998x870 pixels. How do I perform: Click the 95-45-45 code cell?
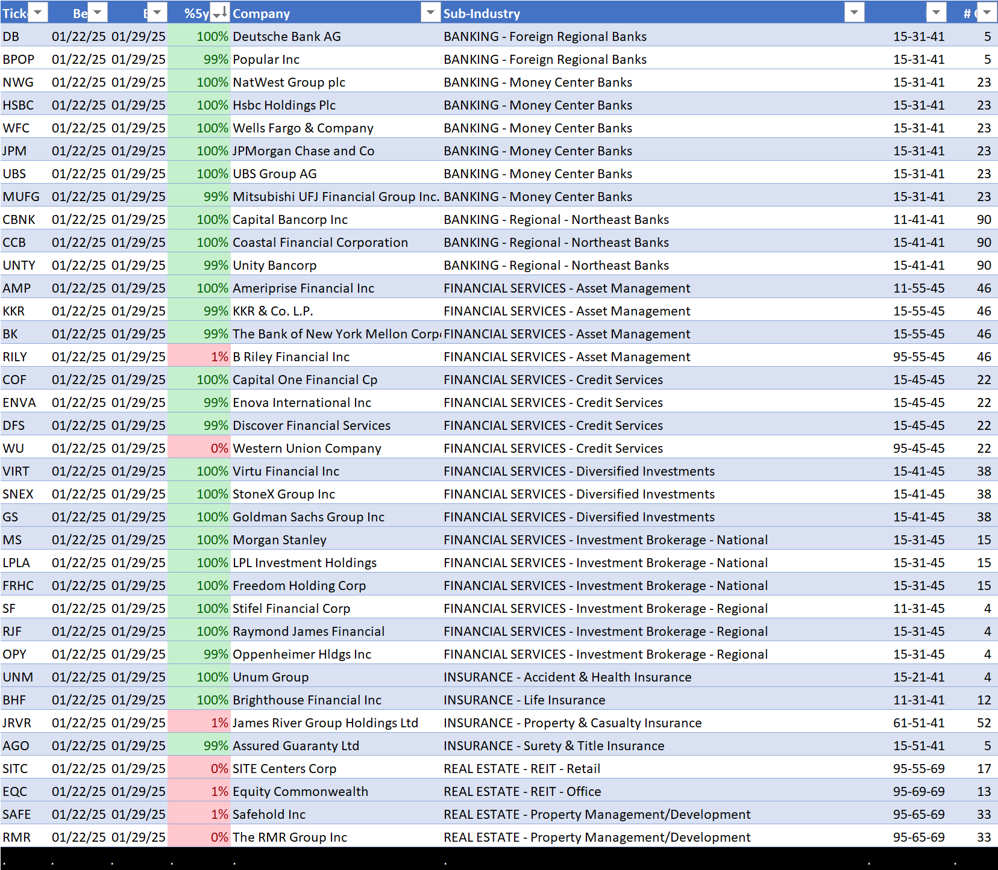(918, 449)
